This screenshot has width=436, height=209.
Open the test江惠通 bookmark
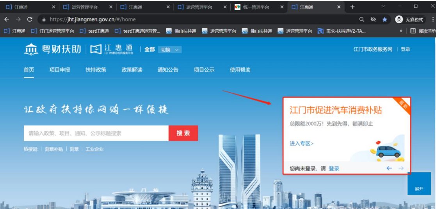pos(94,31)
